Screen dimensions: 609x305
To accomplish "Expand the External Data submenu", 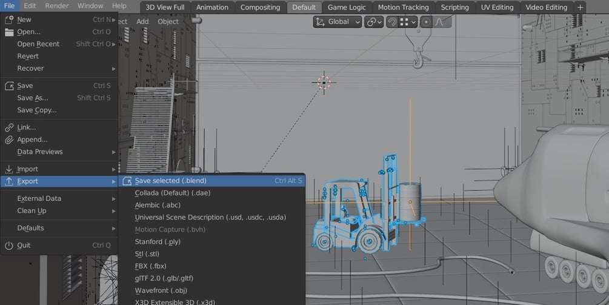I will [59, 198].
